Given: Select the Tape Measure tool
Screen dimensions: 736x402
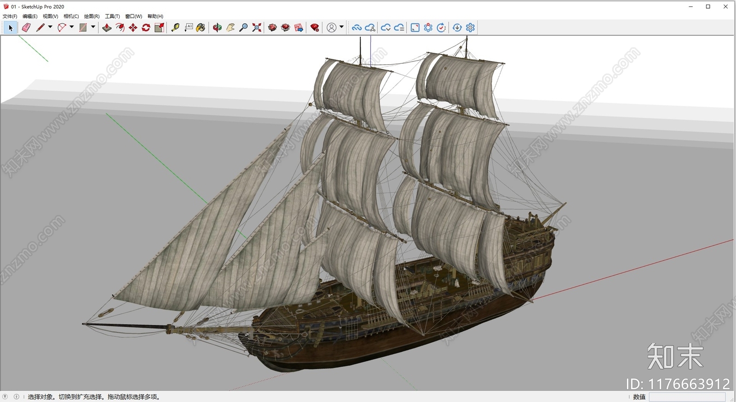Looking at the screenshot, I should tap(175, 28).
